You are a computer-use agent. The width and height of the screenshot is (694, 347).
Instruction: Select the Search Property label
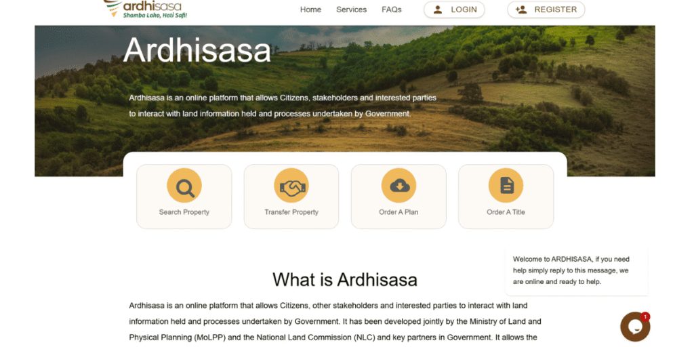pyautogui.click(x=184, y=212)
